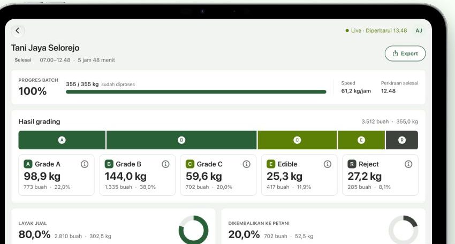455x244 pixels.
Task: Click the 1.335 buah count
Action: pos(118,187)
